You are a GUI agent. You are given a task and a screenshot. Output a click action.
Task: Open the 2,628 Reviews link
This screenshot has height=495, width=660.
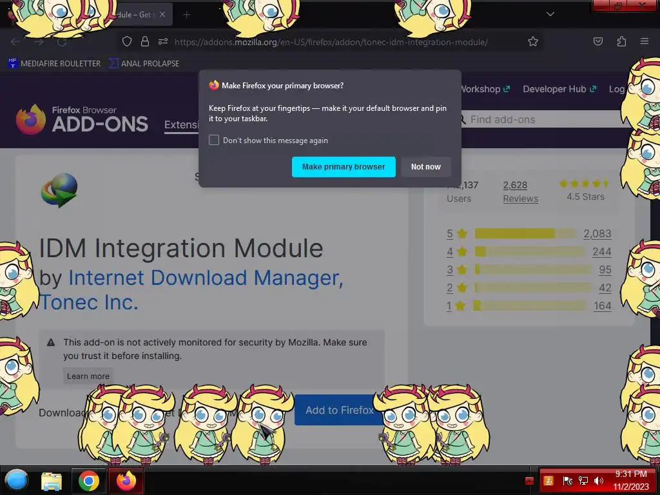(x=520, y=191)
